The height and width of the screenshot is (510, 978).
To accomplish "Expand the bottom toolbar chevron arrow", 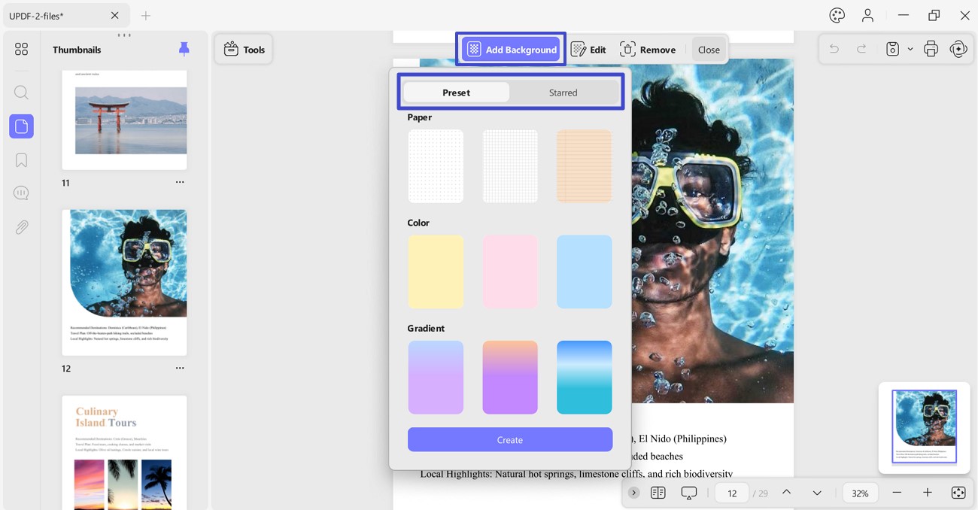I will 634,493.
